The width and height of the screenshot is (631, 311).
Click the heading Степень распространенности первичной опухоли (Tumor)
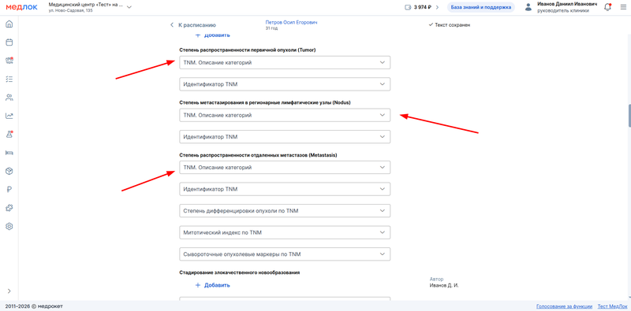coord(247,50)
